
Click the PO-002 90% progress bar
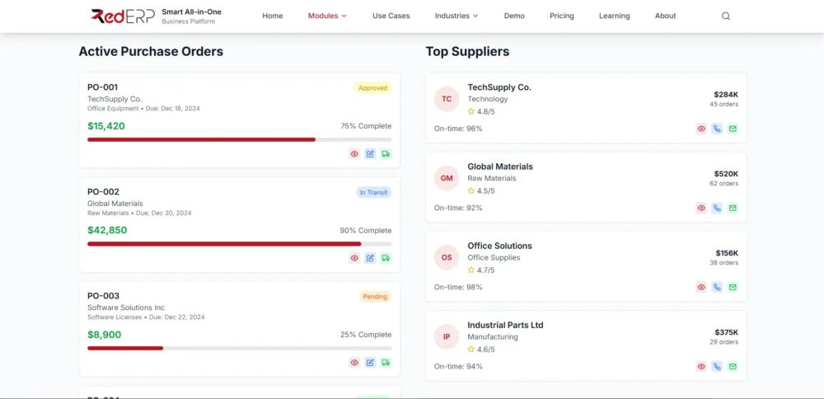239,244
